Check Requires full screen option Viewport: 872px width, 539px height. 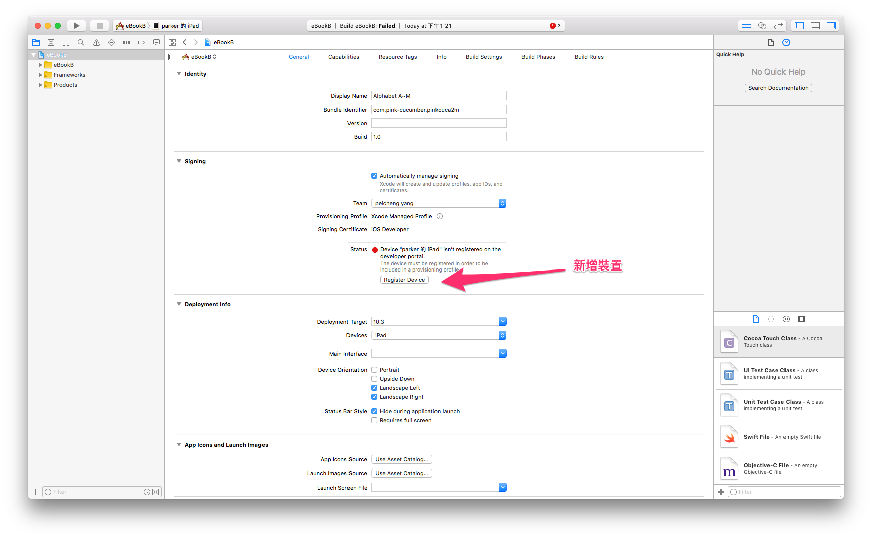pyautogui.click(x=374, y=420)
